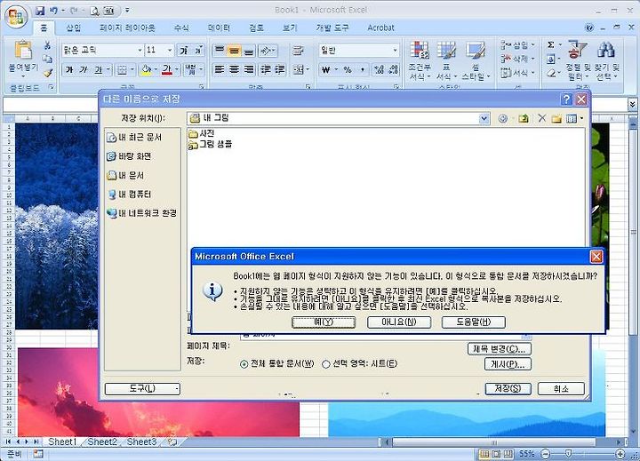This screenshot has height=461, width=640.
Task: Toggle italic formatting in the ribbon
Action: [x=84, y=70]
